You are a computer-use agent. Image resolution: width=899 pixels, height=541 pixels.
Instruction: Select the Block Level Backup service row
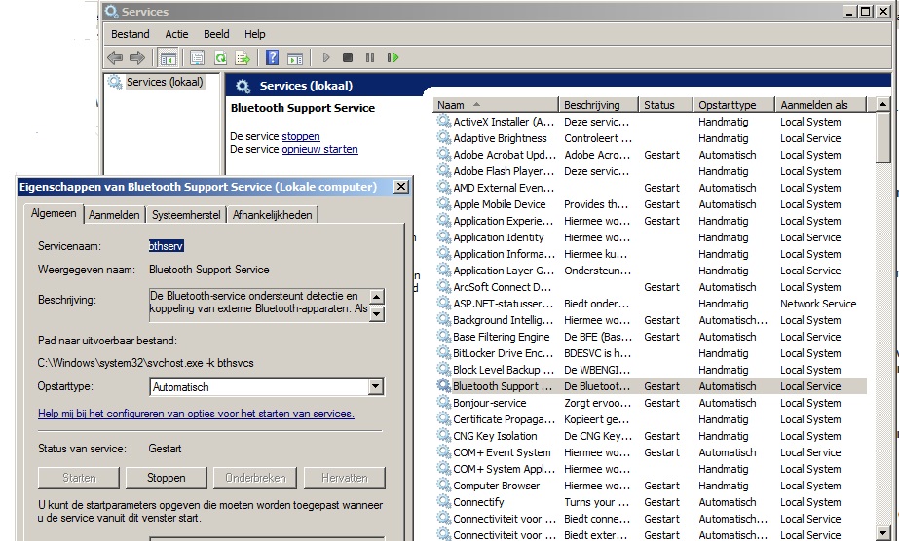coord(651,370)
